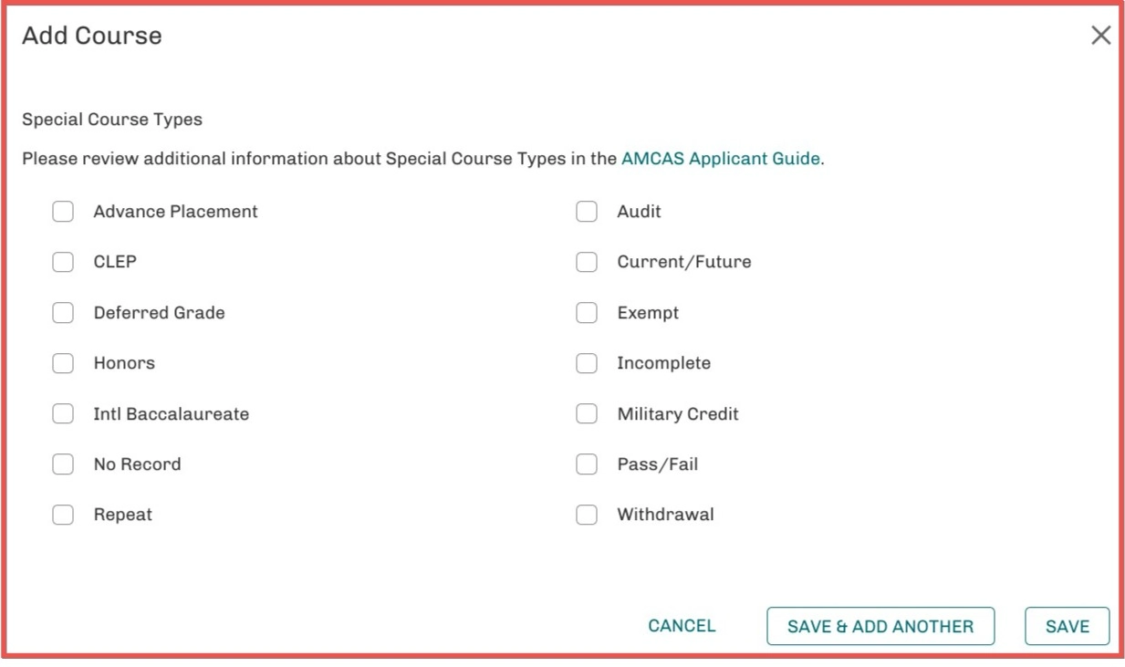Save the course entry
This screenshot has width=1125, height=667.
(1067, 626)
